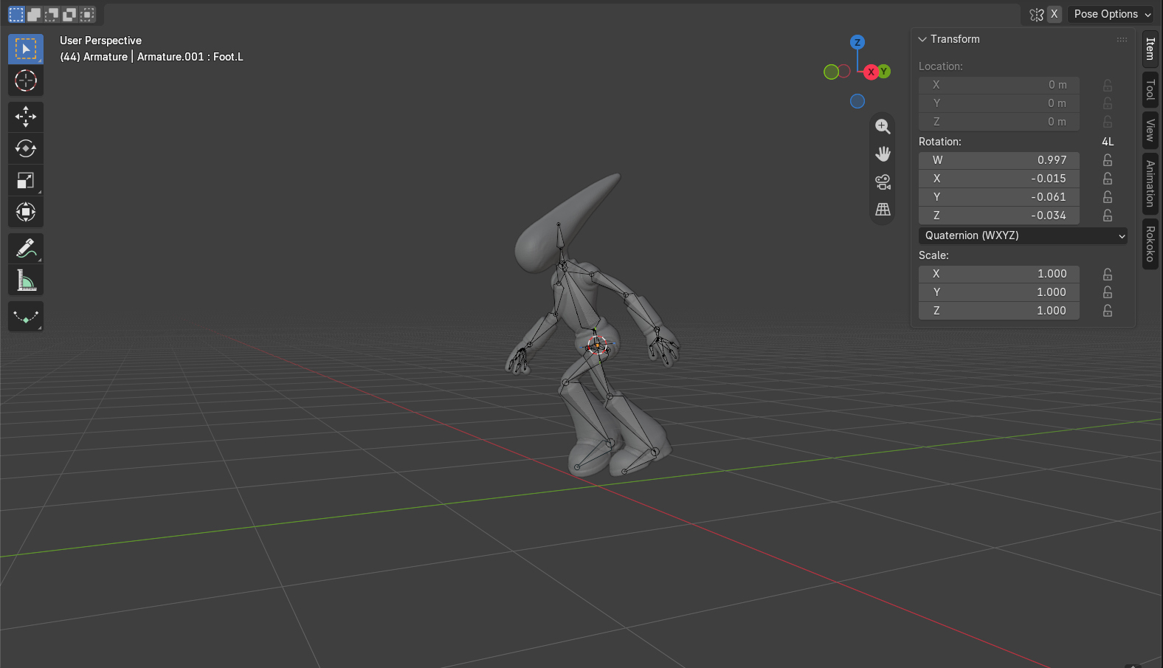
Task: Click the Z axis gizmo ball
Action: [x=857, y=42]
